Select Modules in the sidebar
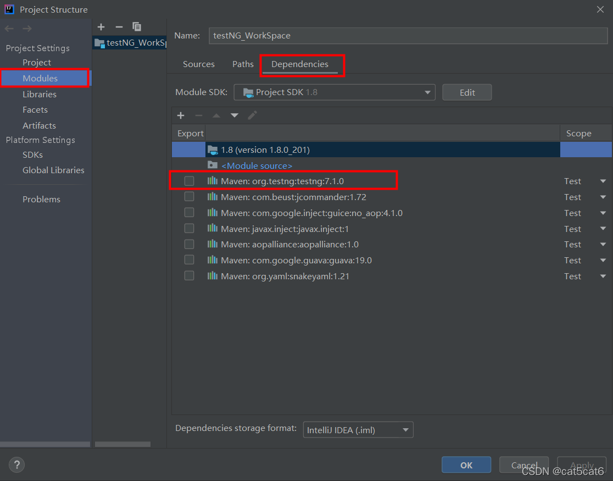Image resolution: width=613 pixels, height=481 pixels. pyautogui.click(x=45, y=78)
